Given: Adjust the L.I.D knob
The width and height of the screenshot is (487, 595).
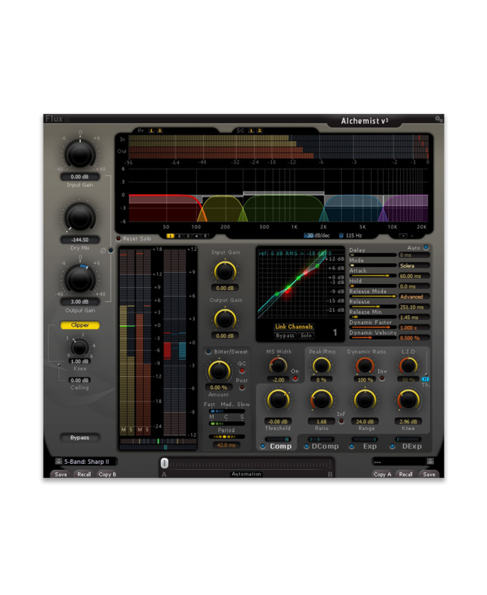Looking at the screenshot, I should tap(408, 366).
